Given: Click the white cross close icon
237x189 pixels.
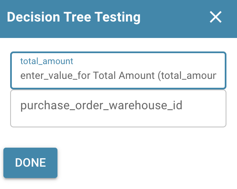Looking at the screenshot, I should [x=216, y=17].
